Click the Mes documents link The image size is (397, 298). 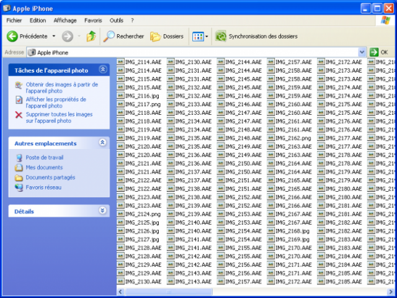[44, 168]
